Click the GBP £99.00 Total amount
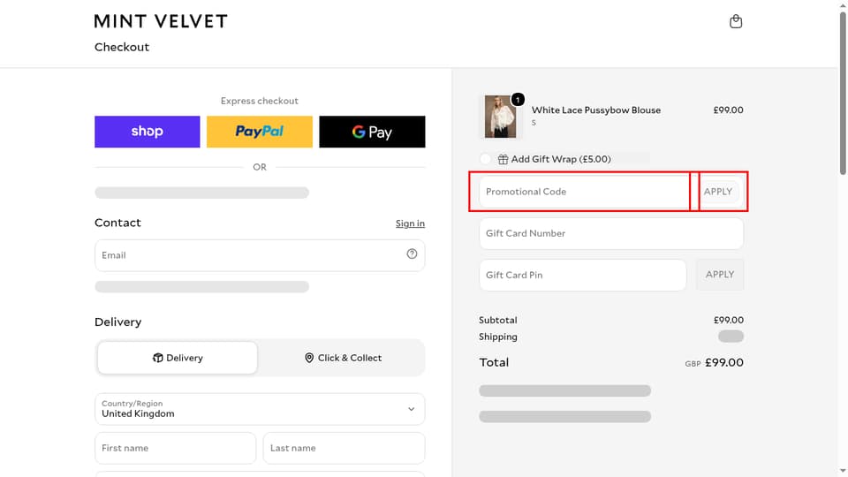Screen dimensions: 848x477 click(x=714, y=362)
